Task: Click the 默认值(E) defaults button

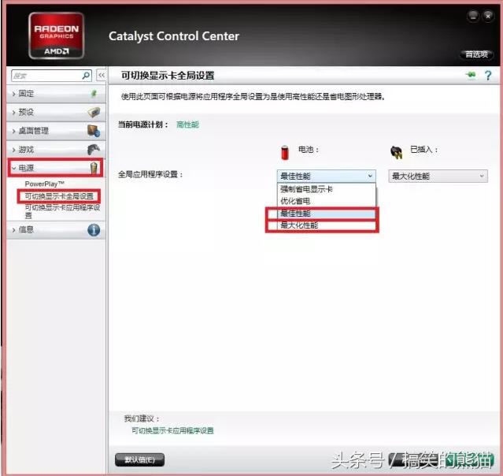Action: 139,459
